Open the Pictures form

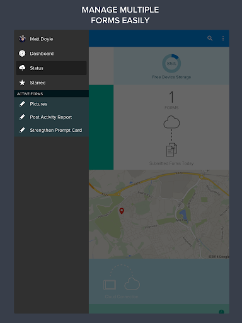tap(52, 104)
